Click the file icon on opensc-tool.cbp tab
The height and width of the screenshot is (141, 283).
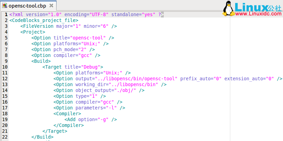pos(5,6)
